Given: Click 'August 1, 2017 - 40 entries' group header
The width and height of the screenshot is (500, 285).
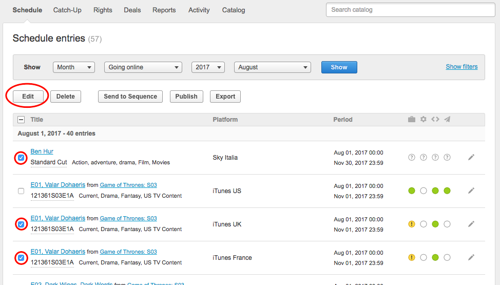Looking at the screenshot, I should coord(56,134).
